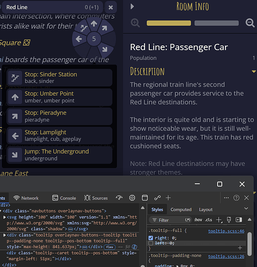Switch to the Layout tab

206,209
